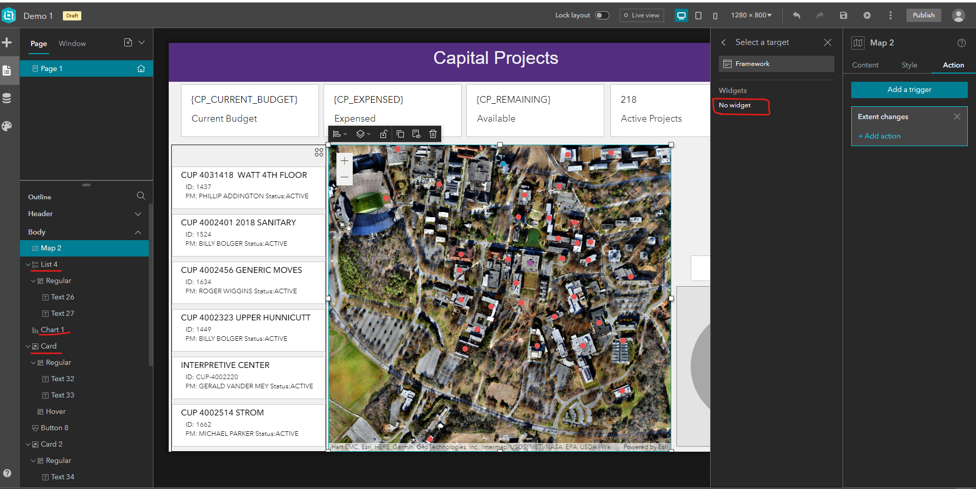Select Text 33 in the outline
The width and height of the screenshot is (976, 489).
click(x=62, y=395)
